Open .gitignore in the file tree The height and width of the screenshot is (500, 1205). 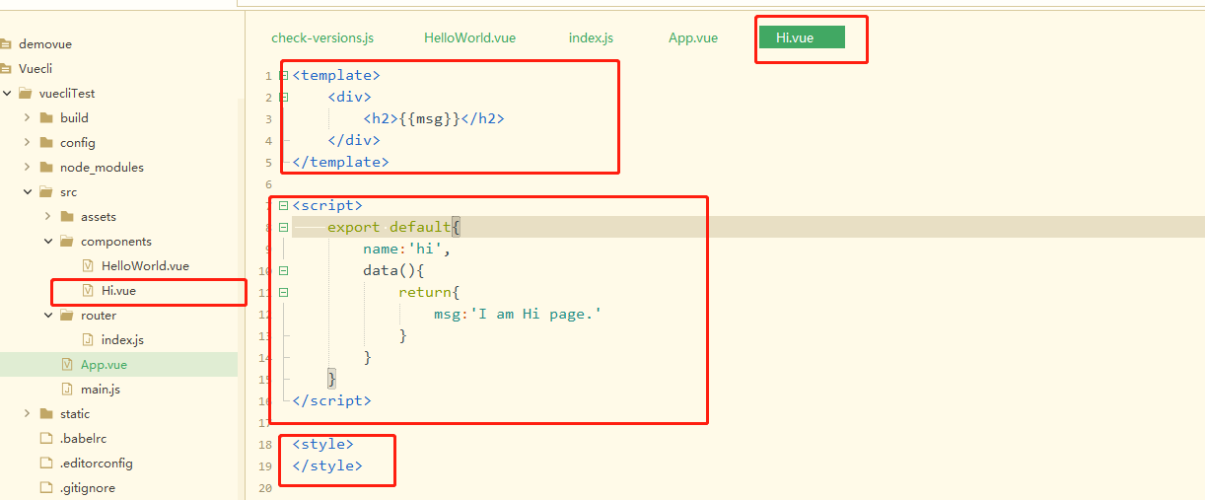(88, 487)
